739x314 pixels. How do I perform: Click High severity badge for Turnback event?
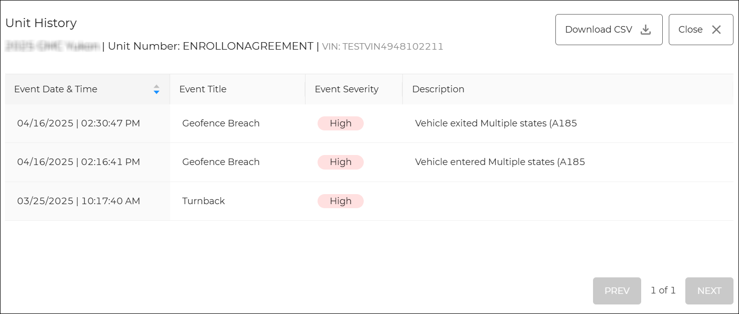coord(340,201)
